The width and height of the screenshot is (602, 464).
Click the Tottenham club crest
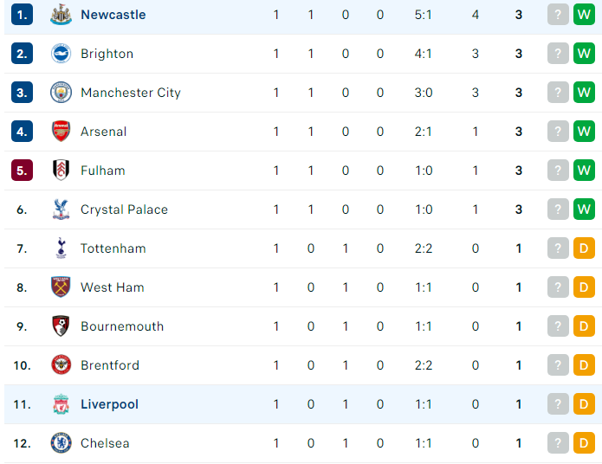(x=61, y=248)
